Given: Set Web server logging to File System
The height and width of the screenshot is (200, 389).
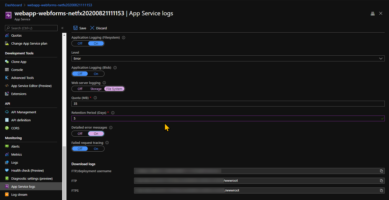Looking at the screenshot, I should click(114, 89).
